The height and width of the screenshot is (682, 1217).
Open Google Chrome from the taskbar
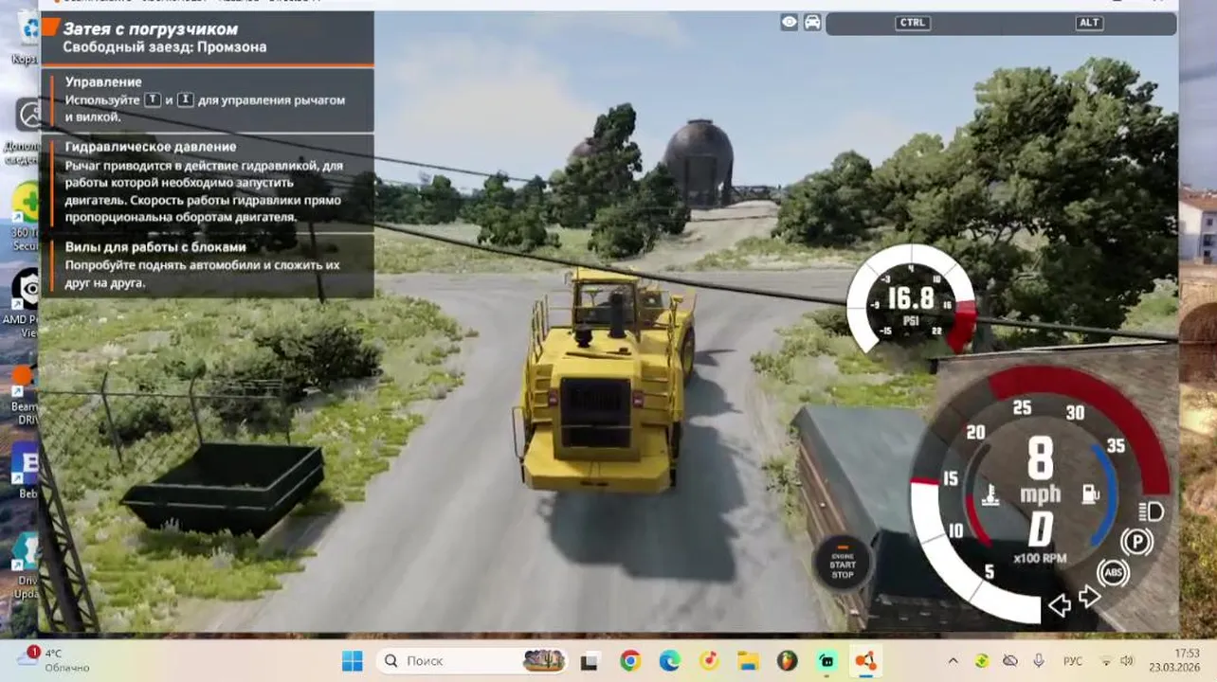pyautogui.click(x=630, y=660)
